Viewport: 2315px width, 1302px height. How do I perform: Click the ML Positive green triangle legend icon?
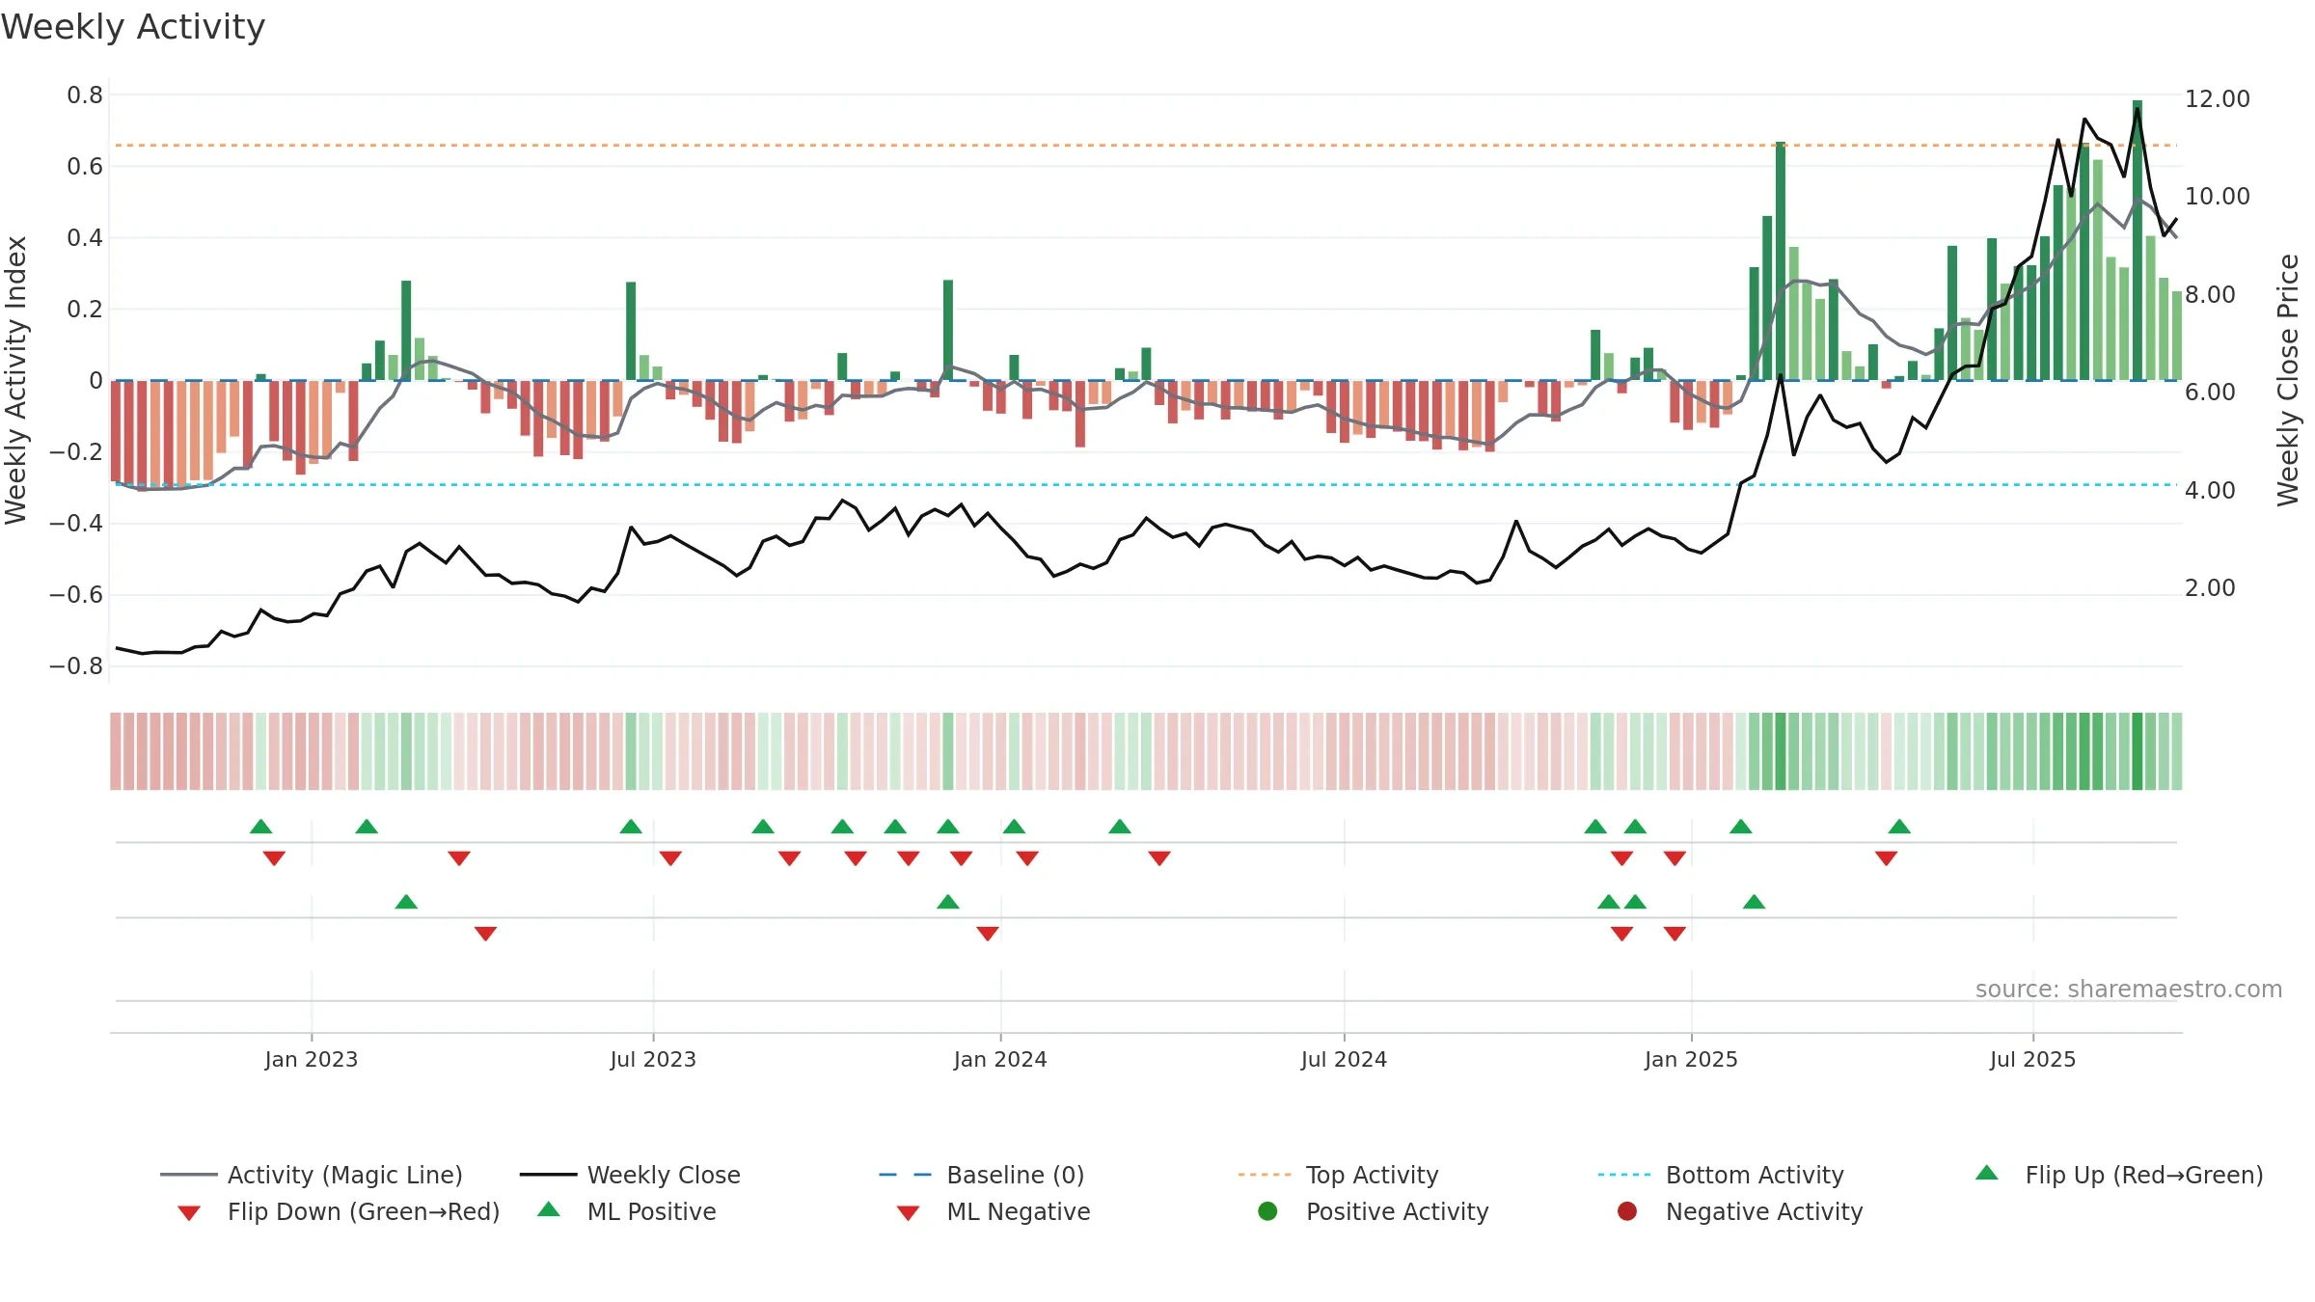(x=549, y=1209)
